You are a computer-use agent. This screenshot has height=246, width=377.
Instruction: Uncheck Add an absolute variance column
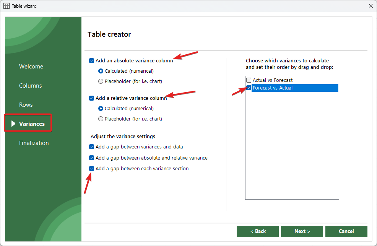point(91,60)
